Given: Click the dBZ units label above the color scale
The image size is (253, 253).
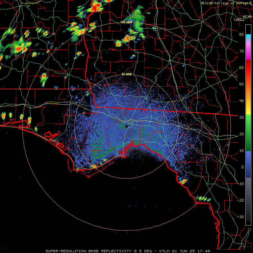Looking at the screenshot, I should [x=239, y=19].
